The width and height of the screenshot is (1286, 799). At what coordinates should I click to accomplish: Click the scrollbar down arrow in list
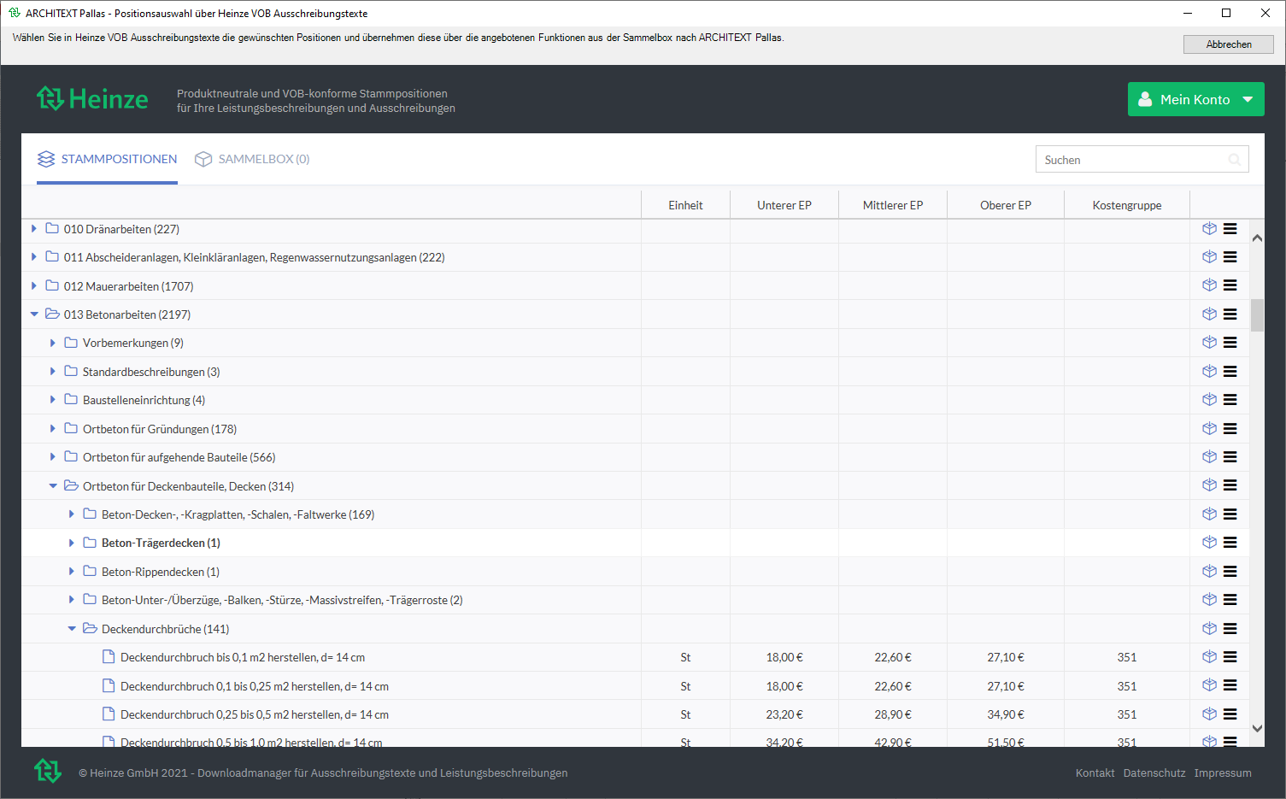[1257, 729]
